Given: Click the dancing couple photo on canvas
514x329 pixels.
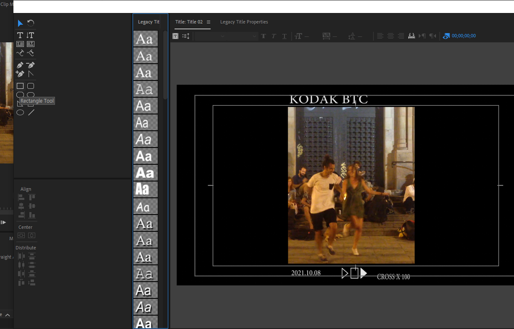Looking at the screenshot, I should click(351, 185).
